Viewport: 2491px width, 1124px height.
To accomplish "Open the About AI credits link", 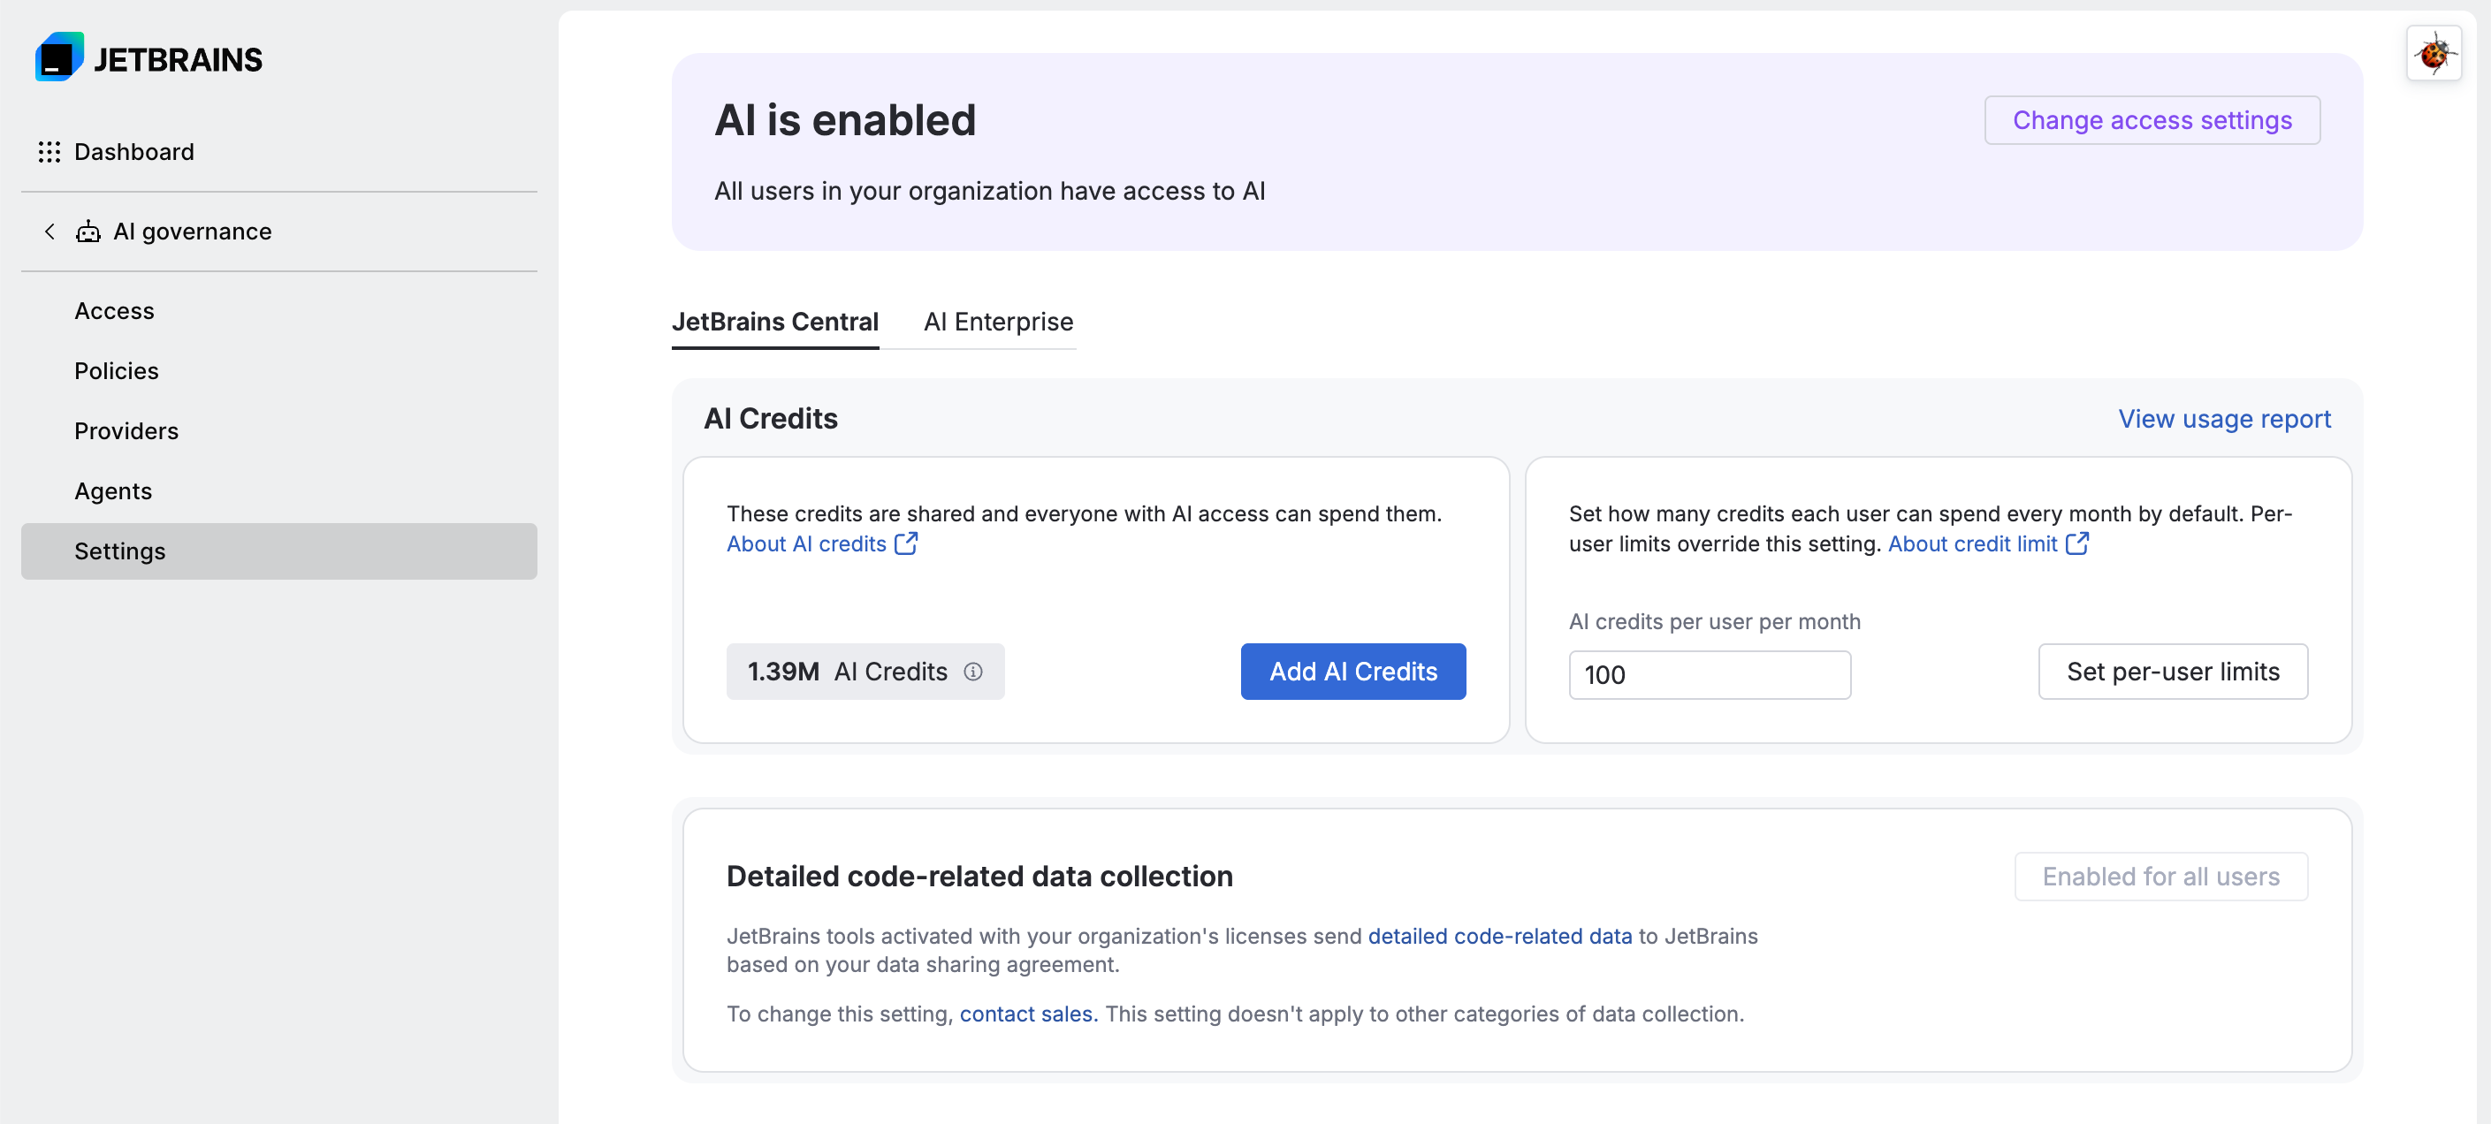I will pos(805,544).
